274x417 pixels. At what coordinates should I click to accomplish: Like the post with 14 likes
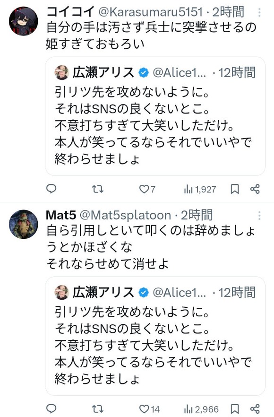pos(149,409)
